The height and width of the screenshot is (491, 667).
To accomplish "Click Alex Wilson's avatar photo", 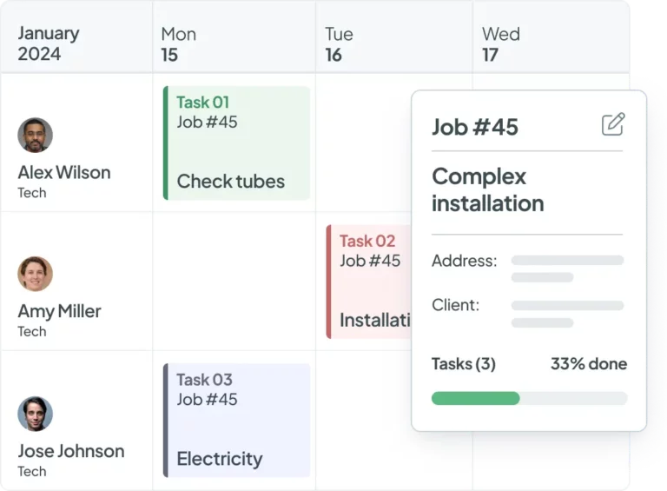I will coord(35,135).
